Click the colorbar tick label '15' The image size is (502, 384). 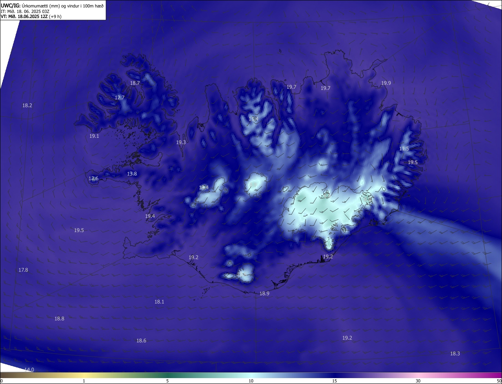pyautogui.click(x=335, y=381)
